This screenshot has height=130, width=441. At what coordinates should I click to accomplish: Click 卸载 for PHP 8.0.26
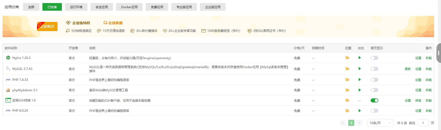click(x=429, y=111)
